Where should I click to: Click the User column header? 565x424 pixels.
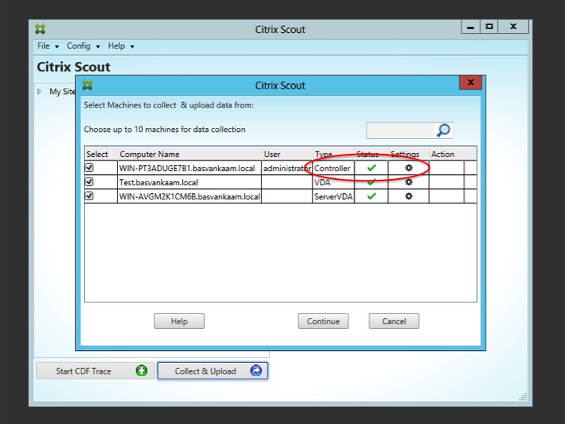tap(287, 154)
